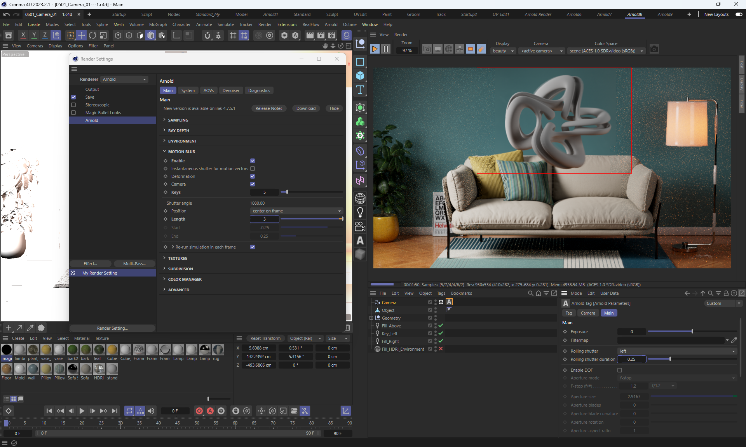Click the Multi-Pass... button

(x=134, y=264)
